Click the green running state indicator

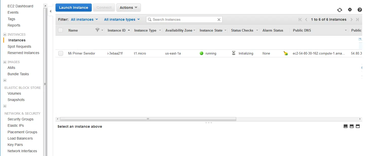[x=201, y=53]
